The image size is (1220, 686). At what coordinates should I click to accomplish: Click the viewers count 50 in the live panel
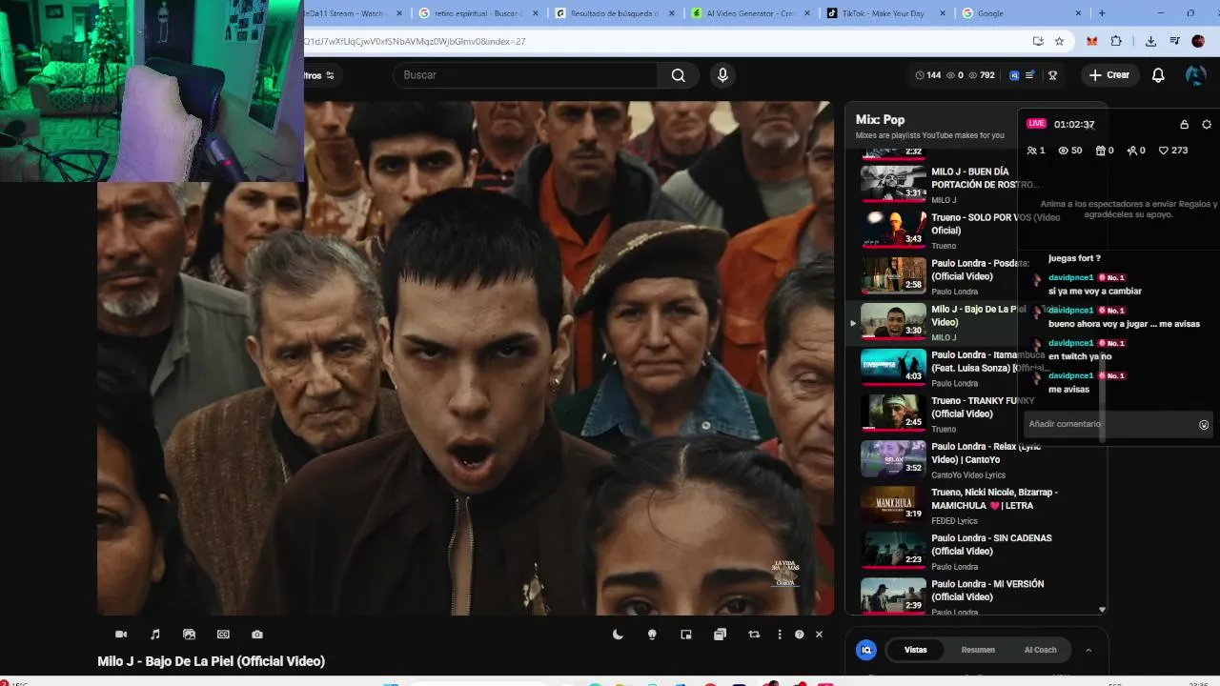[1069, 151]
